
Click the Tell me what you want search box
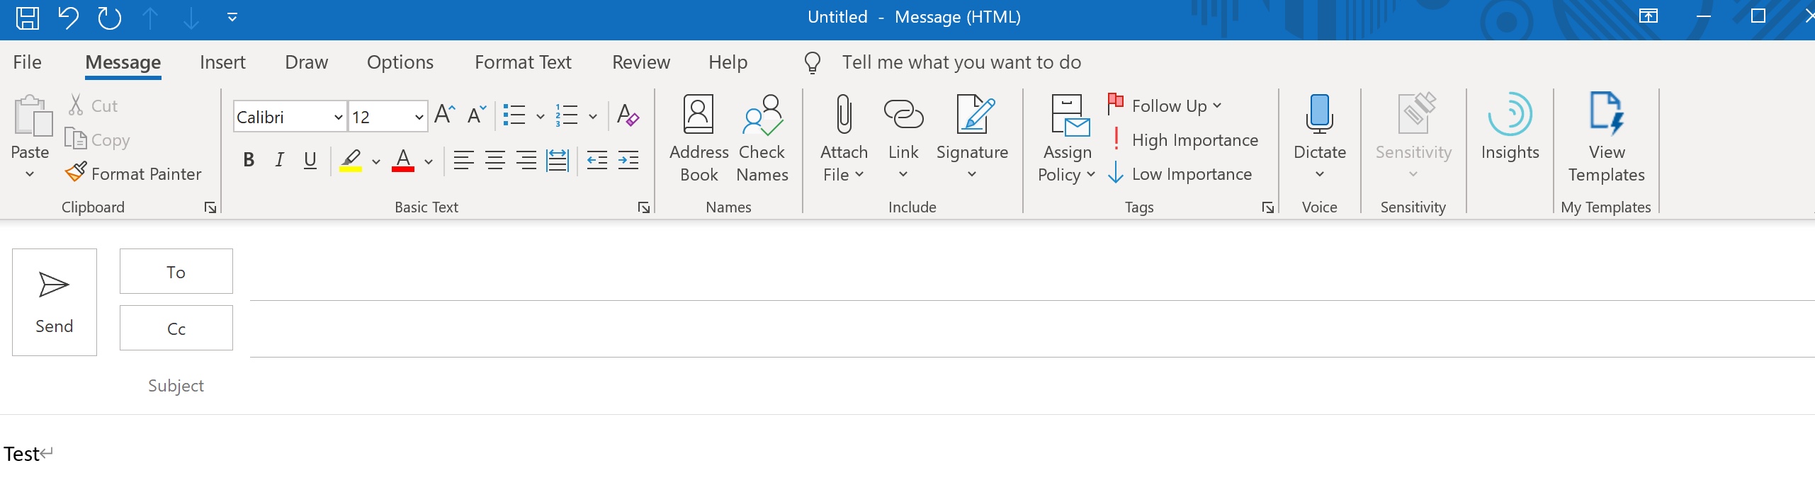point(961,62)
